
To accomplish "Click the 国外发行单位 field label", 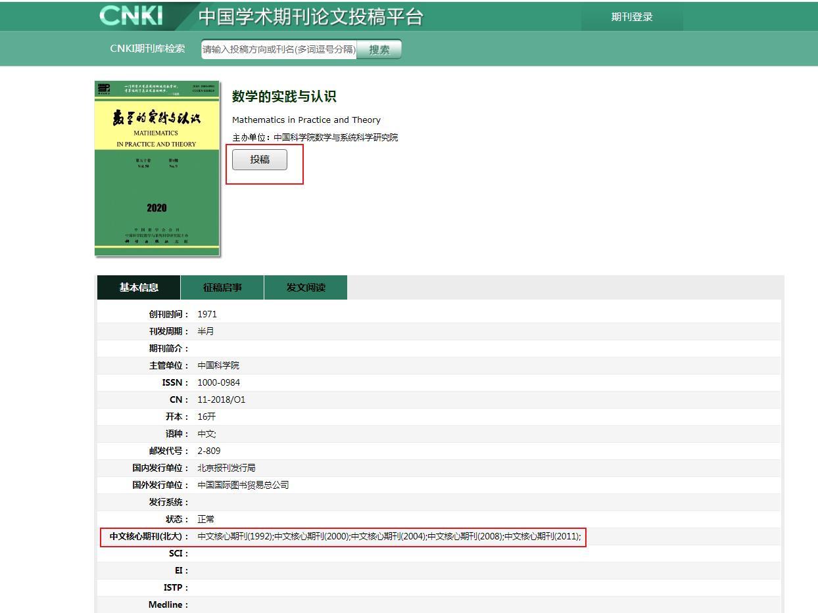I will click(x=160, y=485).
